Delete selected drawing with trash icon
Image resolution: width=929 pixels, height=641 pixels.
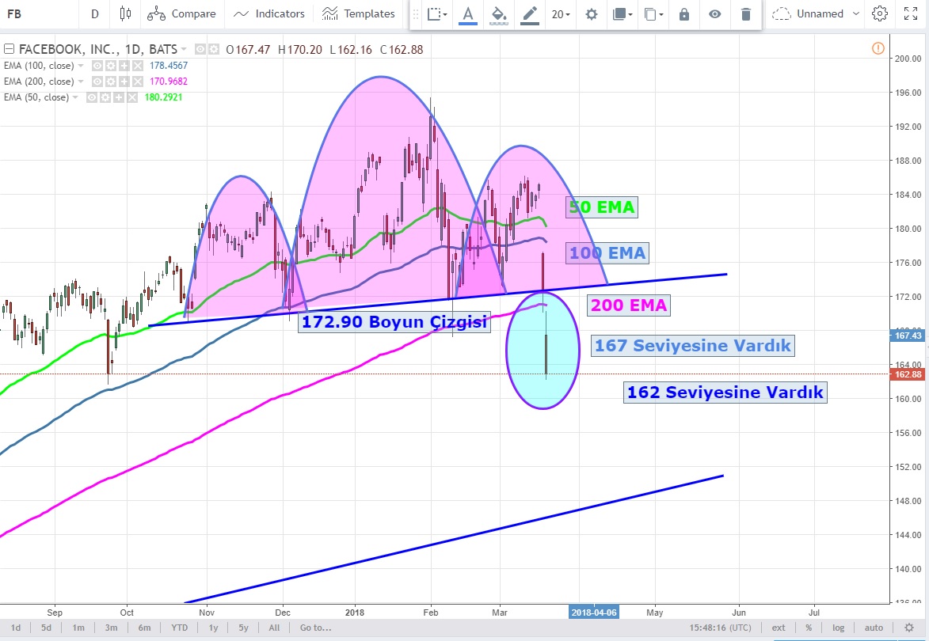pyautogui.click(x=745, y=14)
